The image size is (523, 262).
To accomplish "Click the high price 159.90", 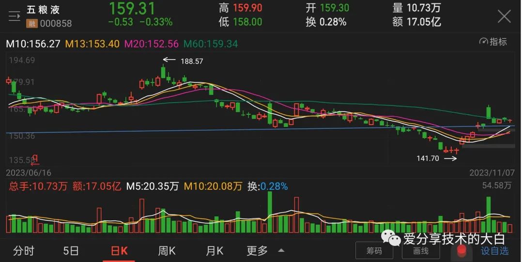I will click(247, 8).
